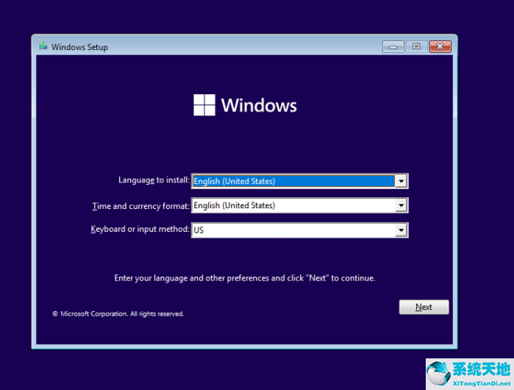Click the 'Language to install:' label
The image size is (514, 390).
[154, 180]
